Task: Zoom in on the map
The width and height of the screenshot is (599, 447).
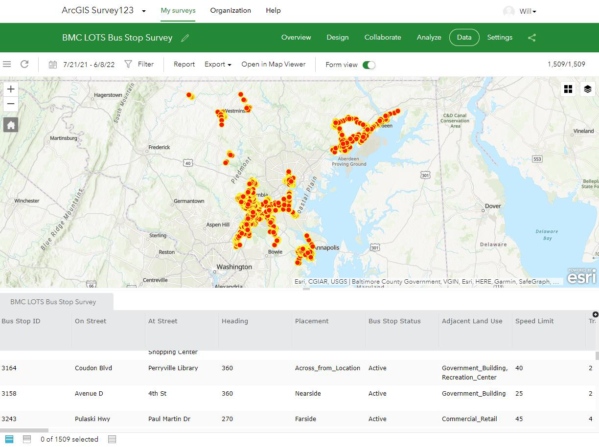Action: click(x=11, y=89)
